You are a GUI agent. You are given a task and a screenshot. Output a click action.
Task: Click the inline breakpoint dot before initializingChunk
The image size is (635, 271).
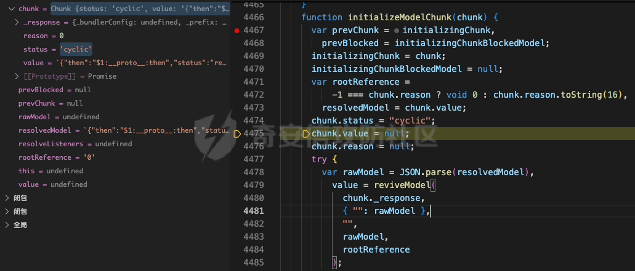click(397, 30)
